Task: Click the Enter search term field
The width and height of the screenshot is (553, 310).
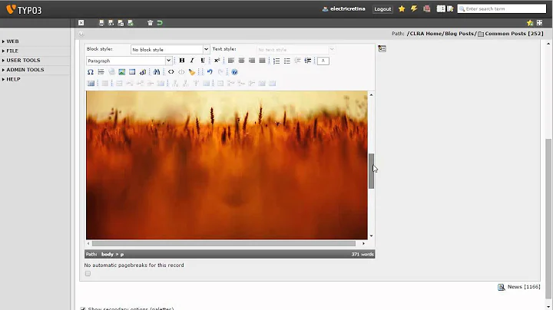Action: [502, 8]
